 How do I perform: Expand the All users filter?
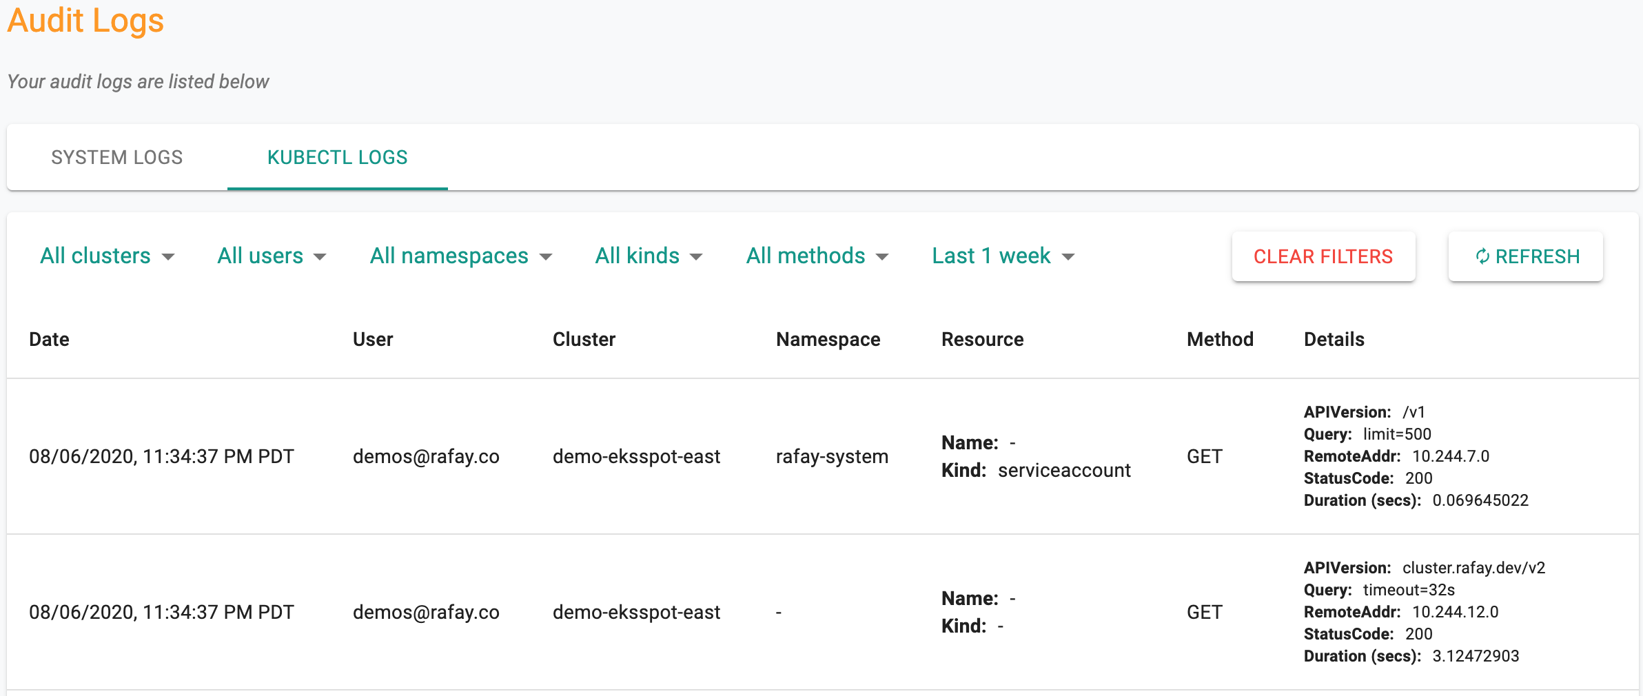[272, 256]
